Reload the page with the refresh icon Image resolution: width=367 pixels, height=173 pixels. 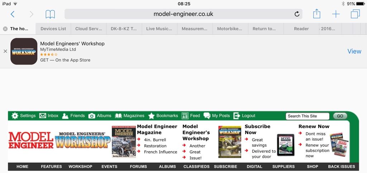tap(297, 14)
